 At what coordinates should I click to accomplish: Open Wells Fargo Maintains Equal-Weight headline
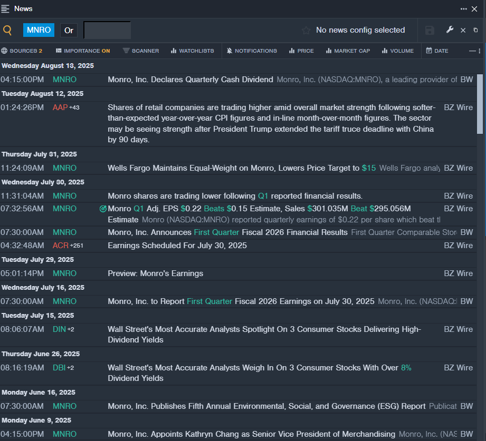[242, 168]
